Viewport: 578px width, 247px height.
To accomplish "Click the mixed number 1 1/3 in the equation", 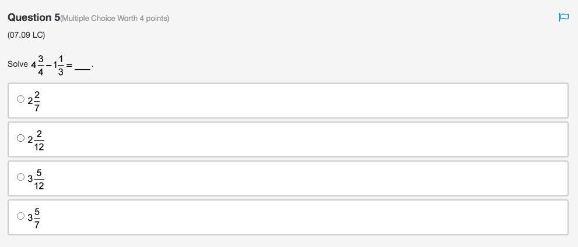I will pyautogui.click(x=58, y=65).
